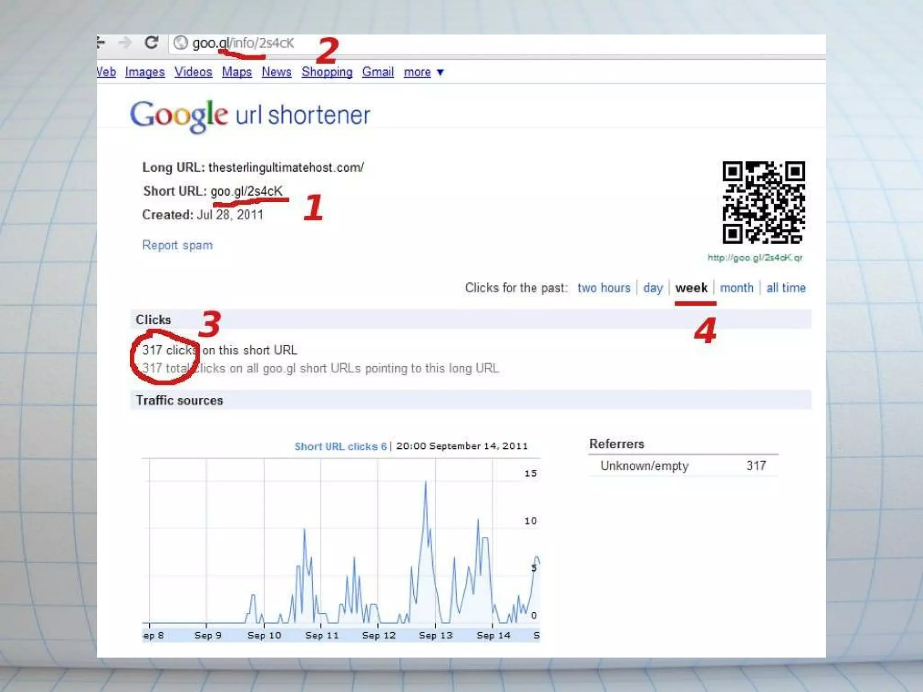
Task: Show clicks for the past day
Action: pos(653,288)
